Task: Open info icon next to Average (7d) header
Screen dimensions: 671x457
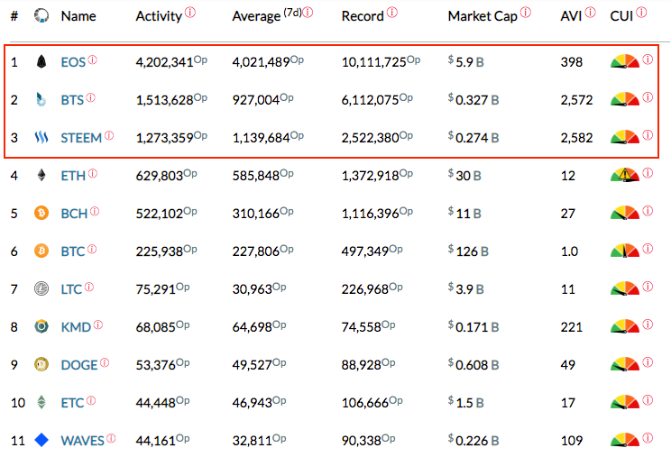Action: pos(308,13)
